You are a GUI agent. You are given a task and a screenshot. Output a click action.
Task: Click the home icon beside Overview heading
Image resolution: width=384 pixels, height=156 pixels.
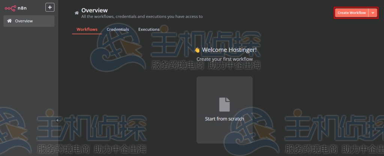click(76, 13)
